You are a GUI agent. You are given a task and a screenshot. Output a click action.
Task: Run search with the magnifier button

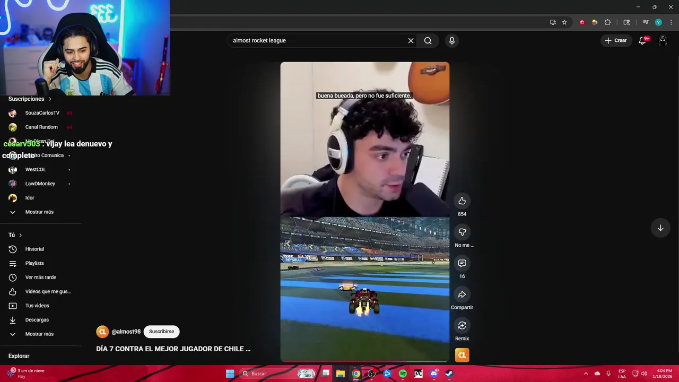coord(428,40)
